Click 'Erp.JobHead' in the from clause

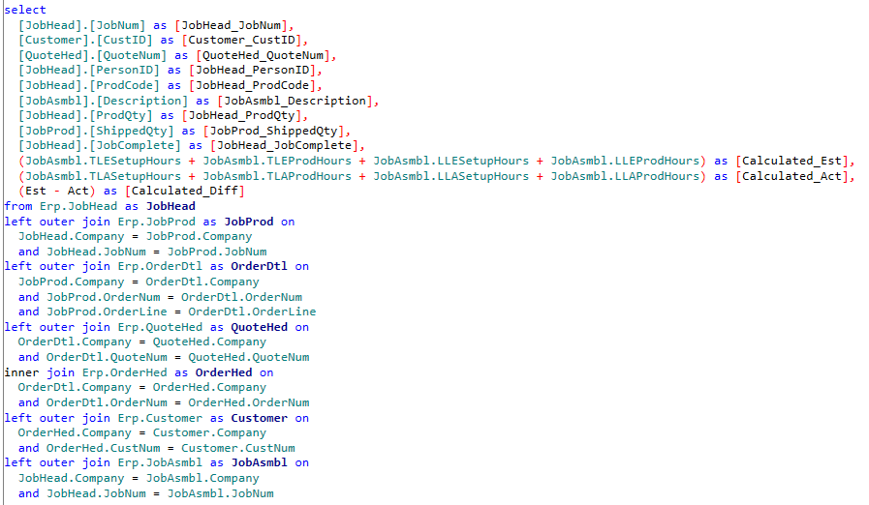coord(78,206)
